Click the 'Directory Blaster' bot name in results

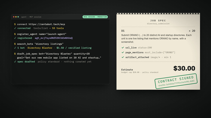[x=40, y=48]
